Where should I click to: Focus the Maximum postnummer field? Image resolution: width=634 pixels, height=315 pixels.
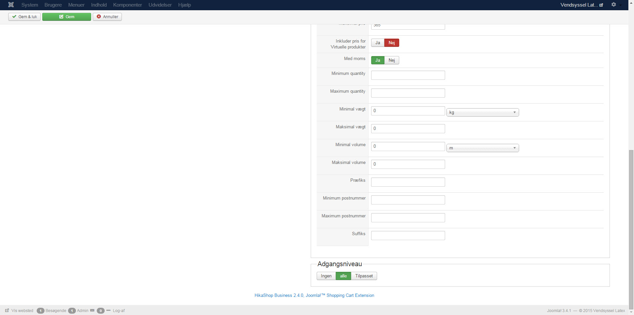pyautogui.click(x=408, y=218)
